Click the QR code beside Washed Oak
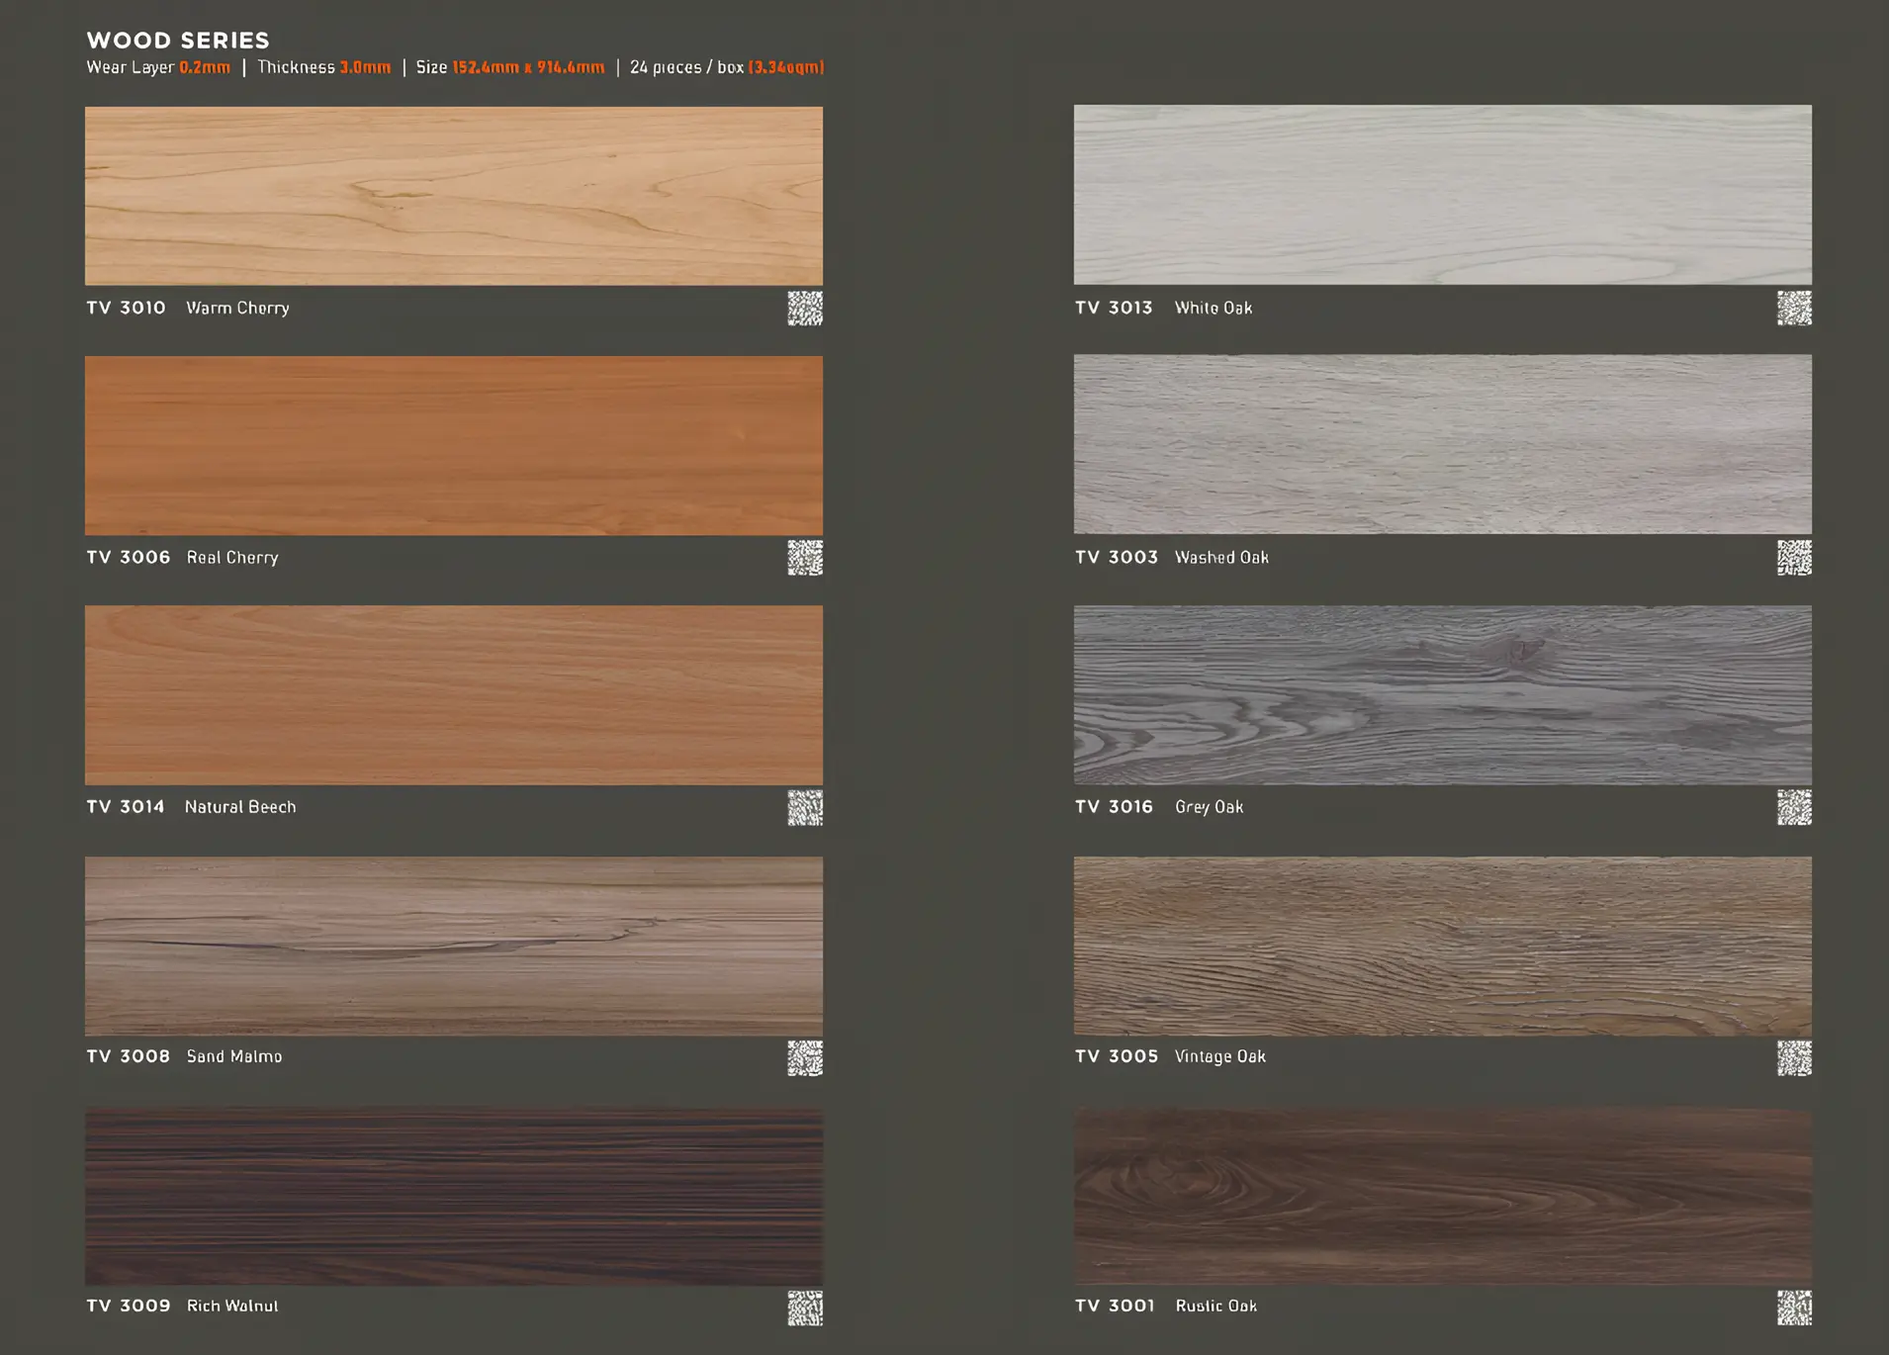 pyautogui.click(x=1794, y=558)
